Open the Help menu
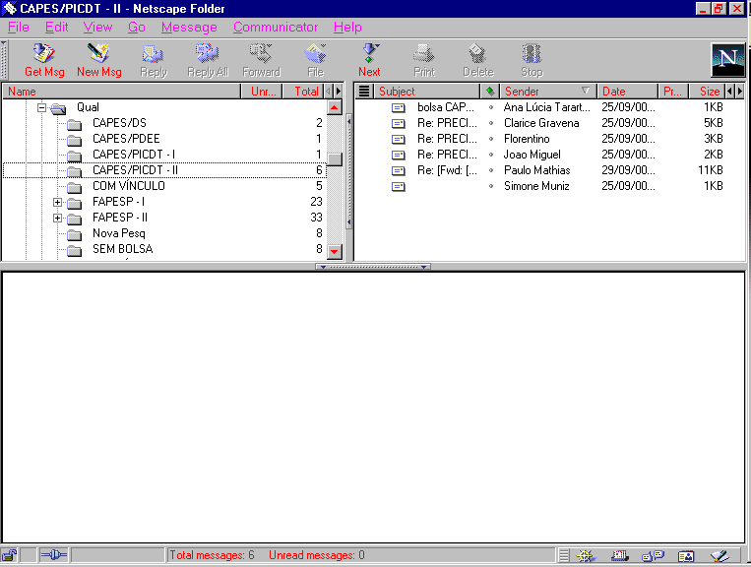The height and width of the screenshot is (567, 751). (347, 28)
